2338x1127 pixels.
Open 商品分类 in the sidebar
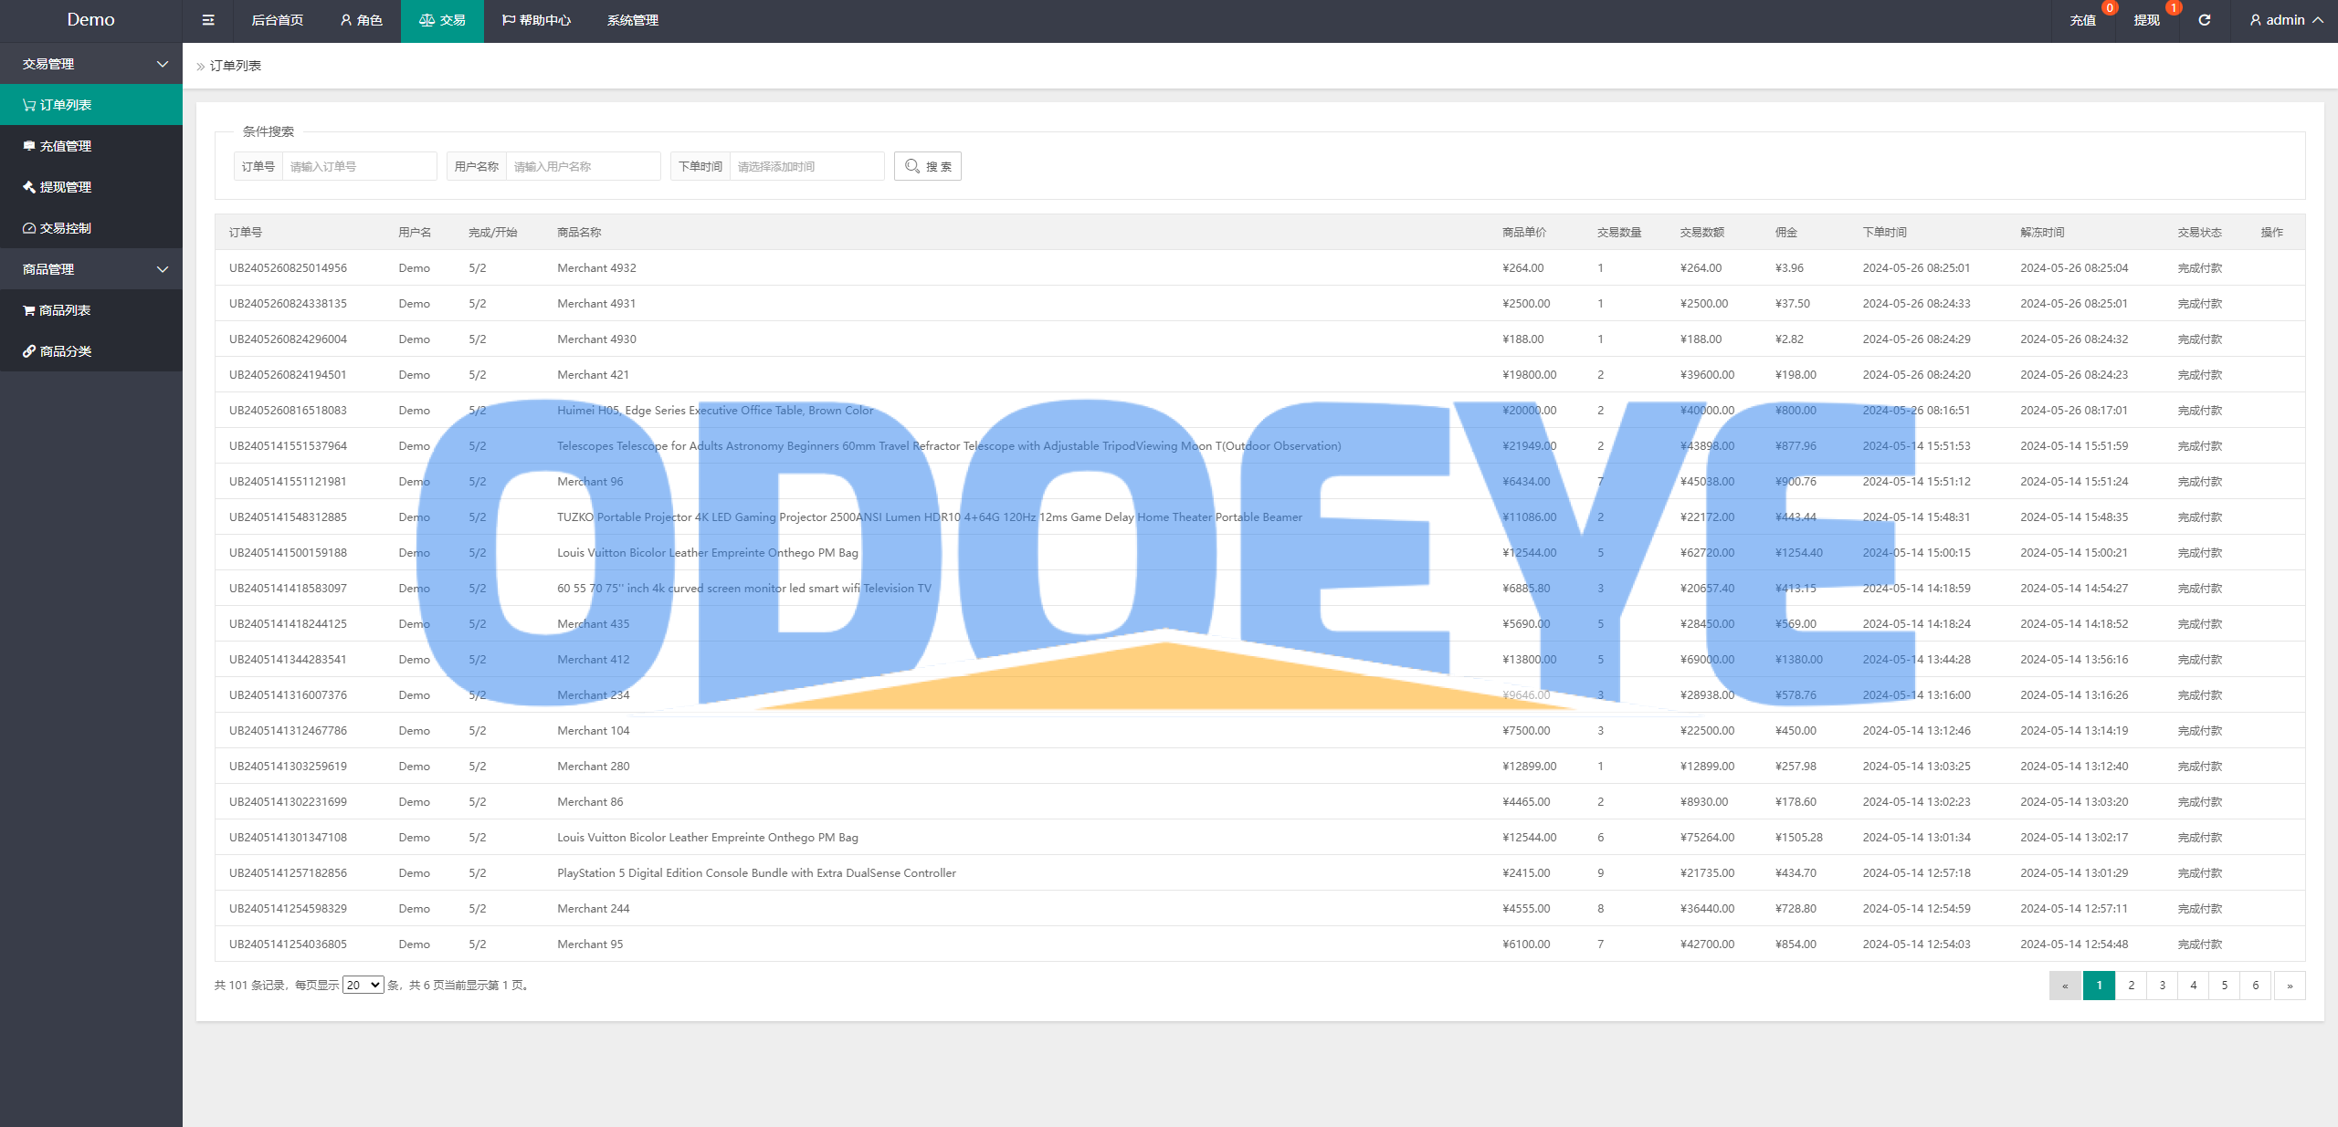click(91, 351)
